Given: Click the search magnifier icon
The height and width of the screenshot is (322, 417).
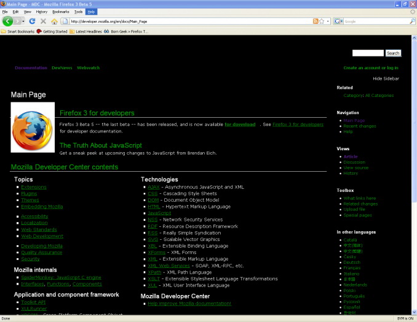Looking at the screenshot, I should (x=412, y=21).
